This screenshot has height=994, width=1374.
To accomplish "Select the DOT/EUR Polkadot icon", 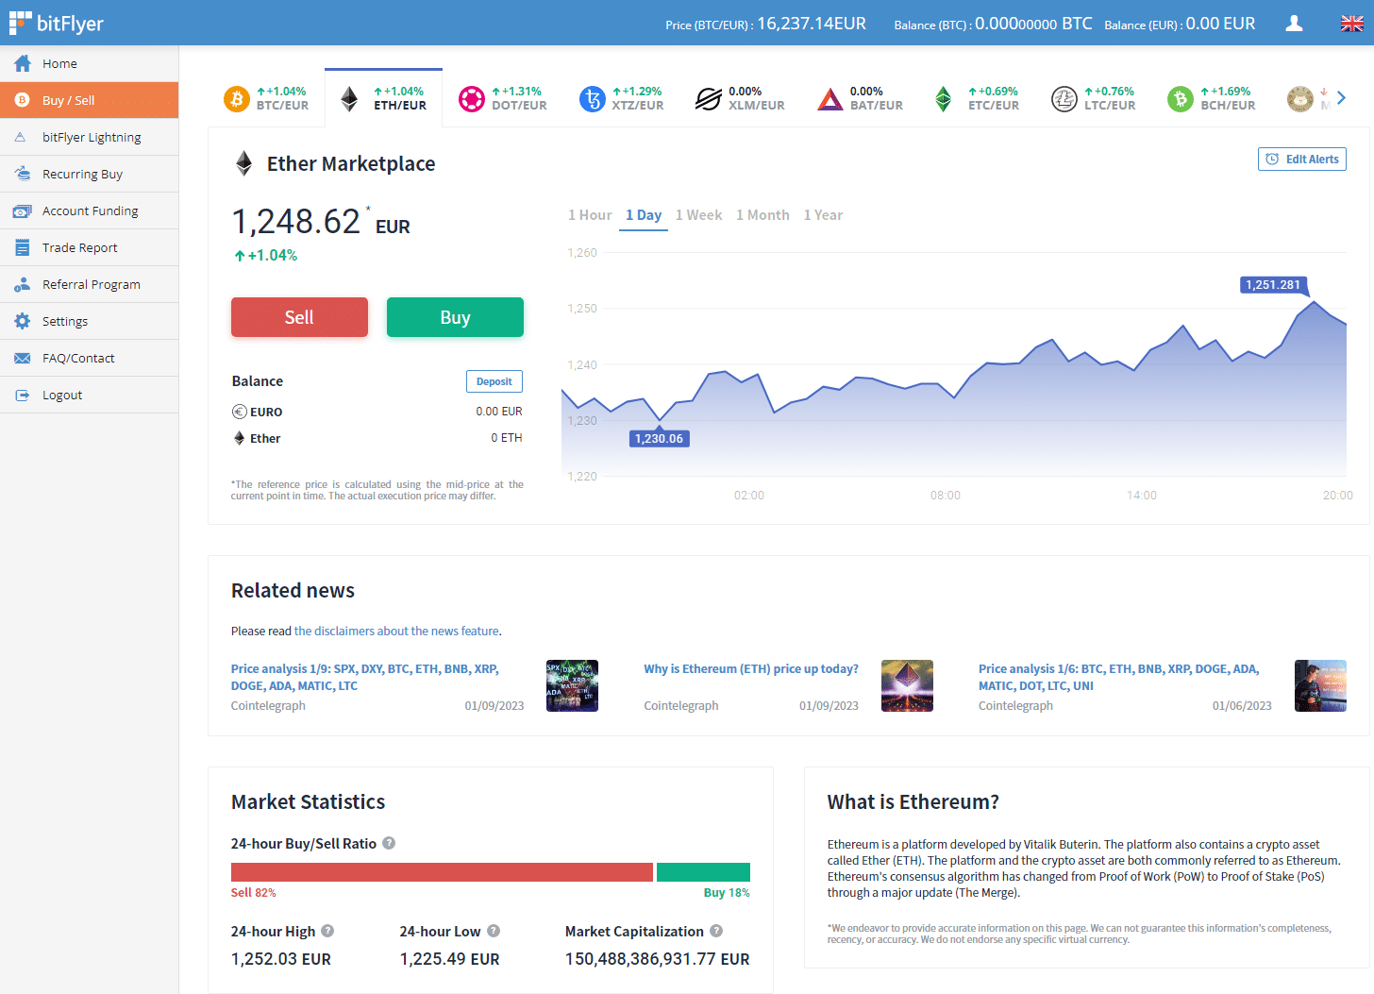I will click(x=471, y=98).
